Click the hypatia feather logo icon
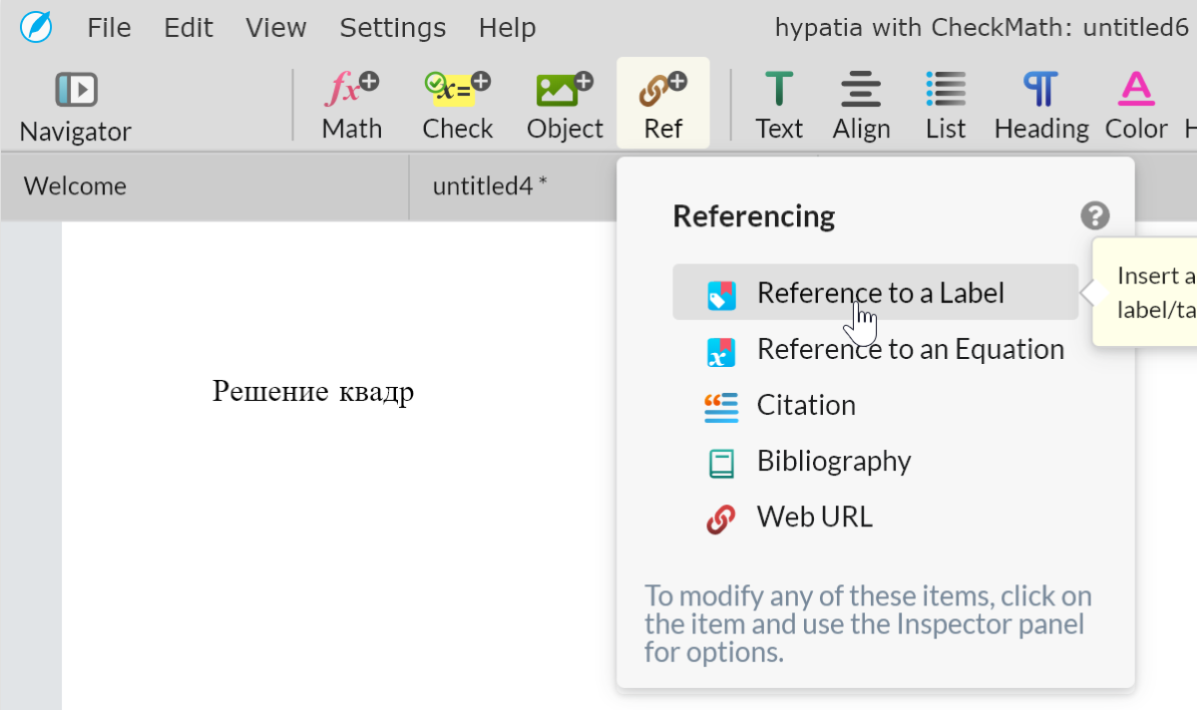Screen dimensions: 1197x710 [x=37, y=27]
